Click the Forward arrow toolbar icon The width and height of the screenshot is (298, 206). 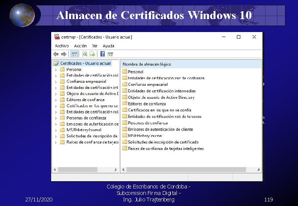(64, 54)
